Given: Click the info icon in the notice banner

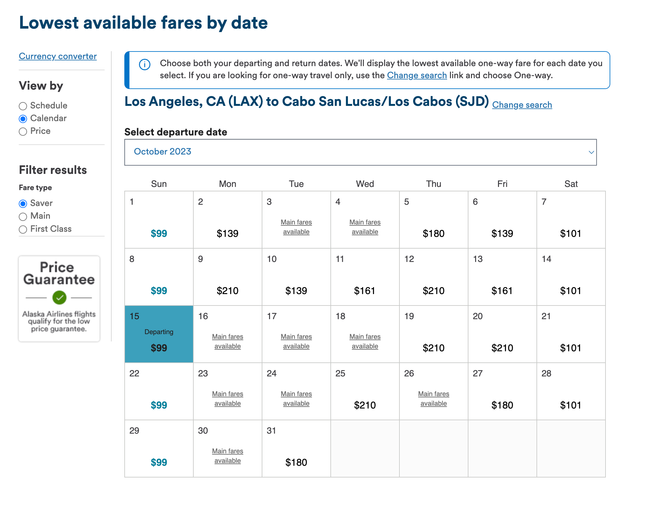Looking at the screenshot, I should click(x=144, y=64).
